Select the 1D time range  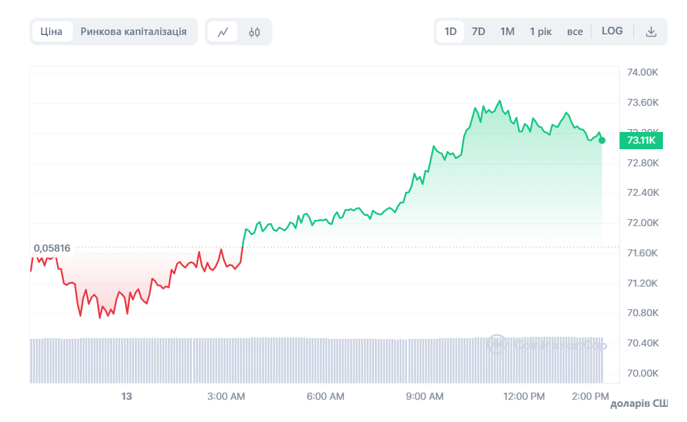pyautogui.click(x=450, y=32)
